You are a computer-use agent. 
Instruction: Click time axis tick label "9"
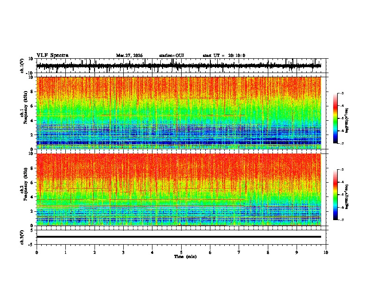pyautogui.click(x=297, y=252)
